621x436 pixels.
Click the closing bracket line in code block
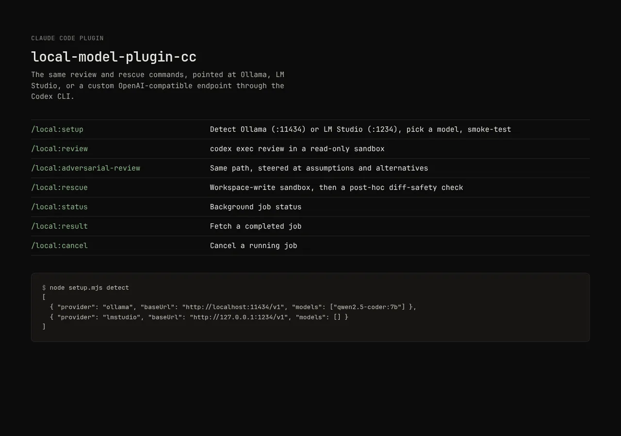click(x=44, y=327)
